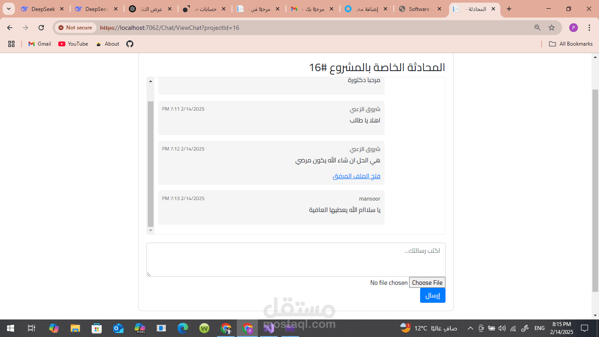Image resolution: width=599 pixels, height=337 pixels.
Task: Open Wi-Fi network settings in tray
Action: 513,328
